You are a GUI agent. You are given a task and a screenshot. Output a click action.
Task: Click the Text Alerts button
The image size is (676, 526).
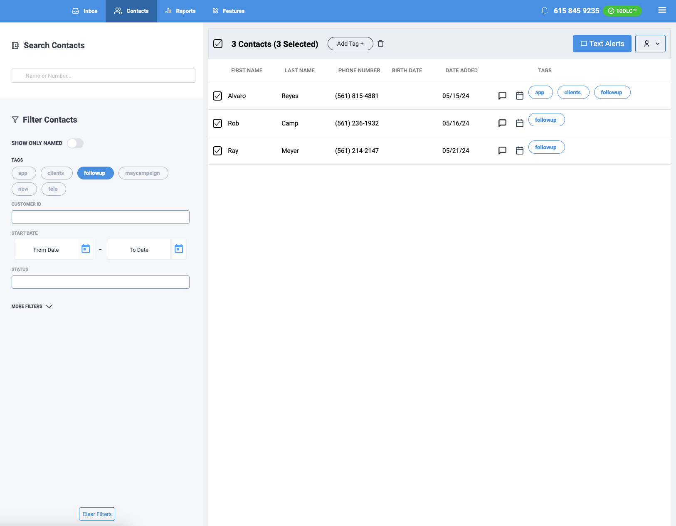pyautogui.click(x=602, y=44)
